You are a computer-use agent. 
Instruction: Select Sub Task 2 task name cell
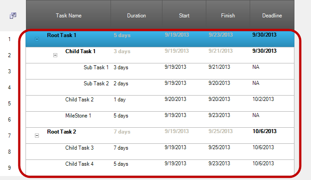(96, 84)
